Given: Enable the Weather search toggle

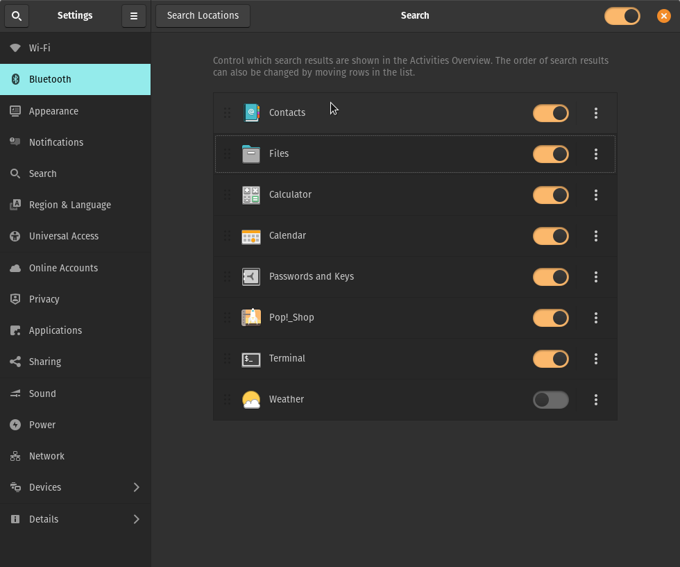Looking at the screenshot, I should pos(550,400).
